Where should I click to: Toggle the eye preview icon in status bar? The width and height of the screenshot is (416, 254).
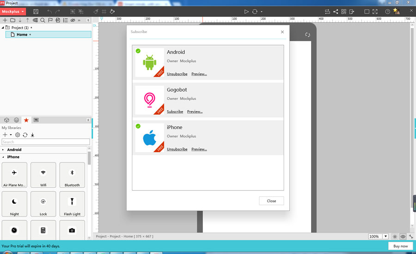coord(403,236)
